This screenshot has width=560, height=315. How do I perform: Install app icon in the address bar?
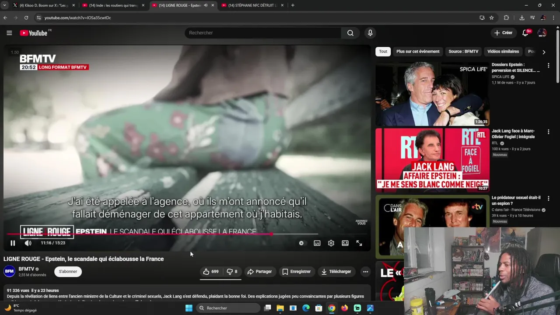[x=482, y=17]
